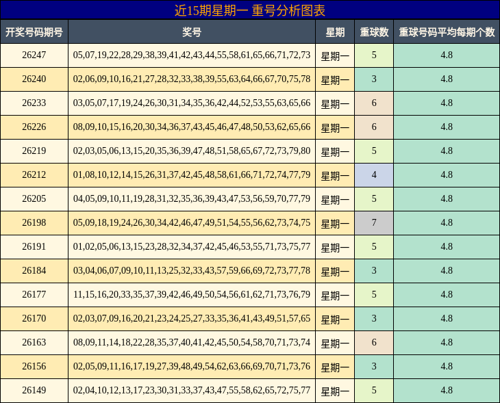Select issue number 26184
The width and height of the screenshot is (500, 403).
34,270
